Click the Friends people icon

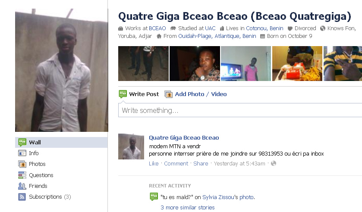click(x=22, y=186)
